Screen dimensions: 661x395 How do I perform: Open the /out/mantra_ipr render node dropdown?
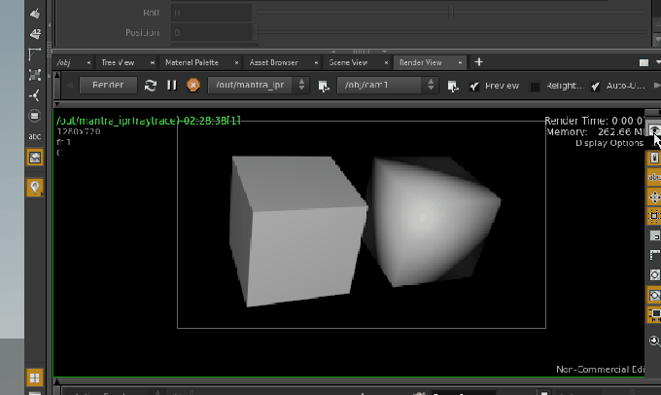coord(299,86)
